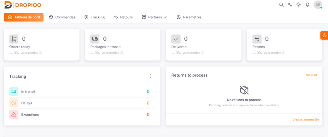Screen dimensions: 328x137
Task: Go to Tracking menu item
Action: (x=94, y=17)
